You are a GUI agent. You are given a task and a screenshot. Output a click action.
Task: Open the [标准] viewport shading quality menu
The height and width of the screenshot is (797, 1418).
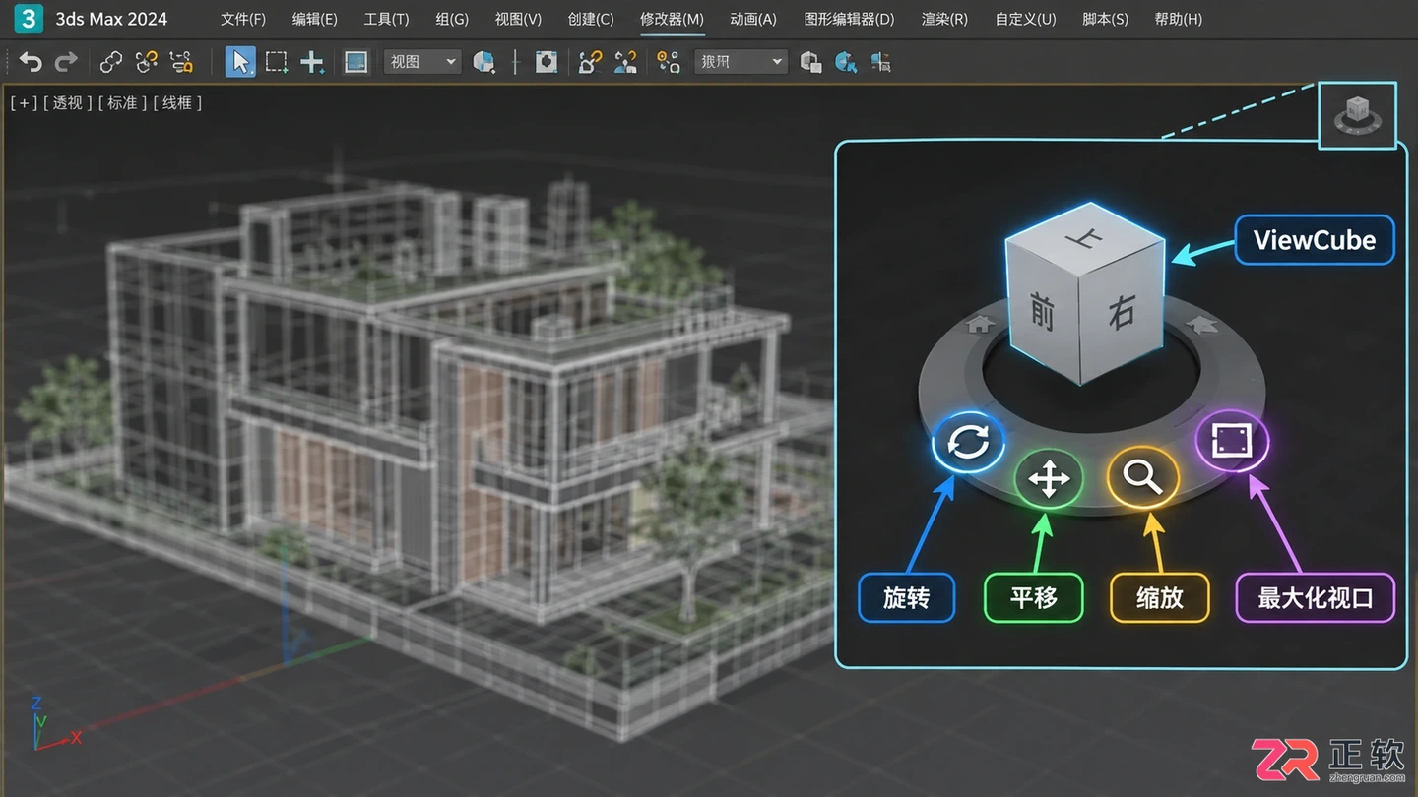point(122,102)
